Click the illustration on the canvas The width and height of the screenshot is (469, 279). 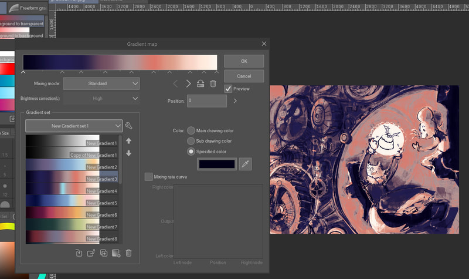[x=364, y=159]
